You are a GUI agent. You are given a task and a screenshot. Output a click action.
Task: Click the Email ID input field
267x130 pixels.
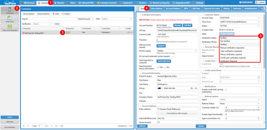[x=177, y=76]
